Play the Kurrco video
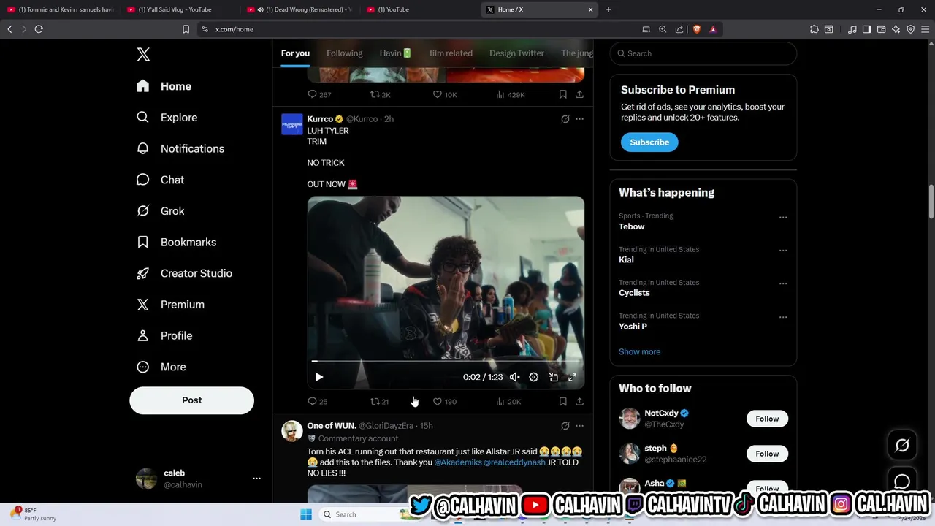This screenshot has height=526, width=935. (x=319, y=377)
